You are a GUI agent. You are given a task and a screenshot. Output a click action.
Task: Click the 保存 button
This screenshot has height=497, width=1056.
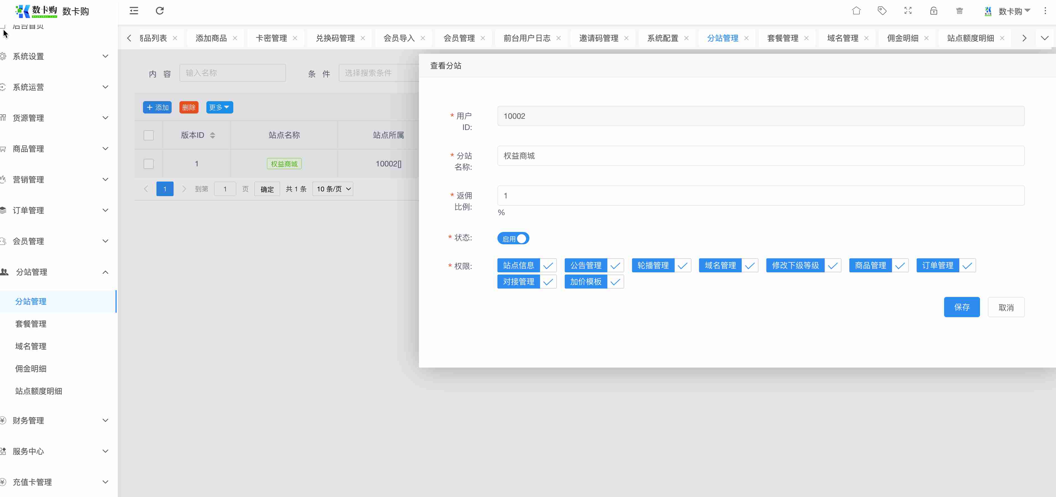tap(961, 307)
